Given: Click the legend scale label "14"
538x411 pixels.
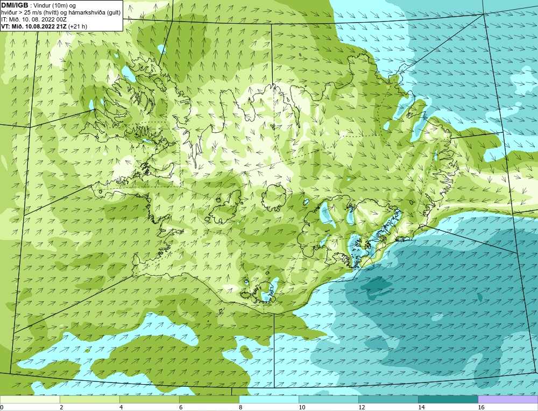Looking at the screenshot, I should (421, 407).
